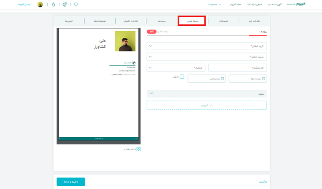The height and width of the screenshot is (189, 322).
Task: Switch to the «مهارت‌ها» tab
Action: 161,21
